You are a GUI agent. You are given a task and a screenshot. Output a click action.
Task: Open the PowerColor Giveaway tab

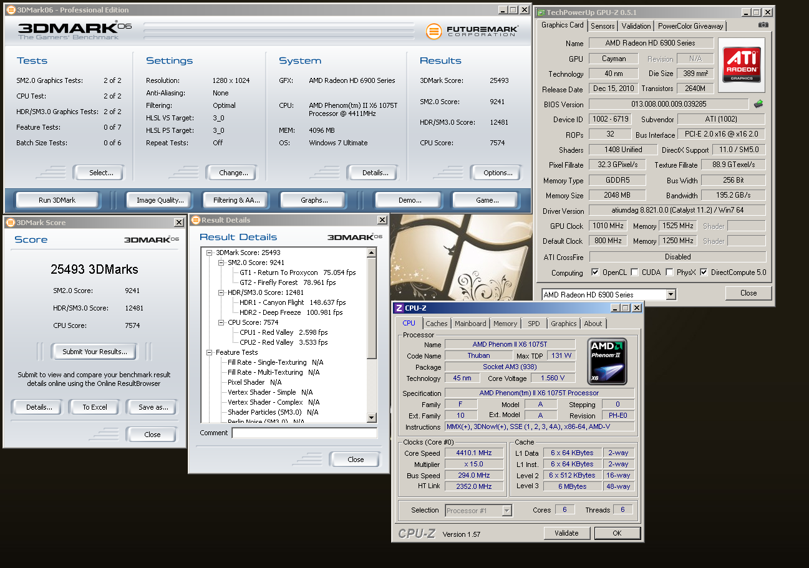coord(690,26)
